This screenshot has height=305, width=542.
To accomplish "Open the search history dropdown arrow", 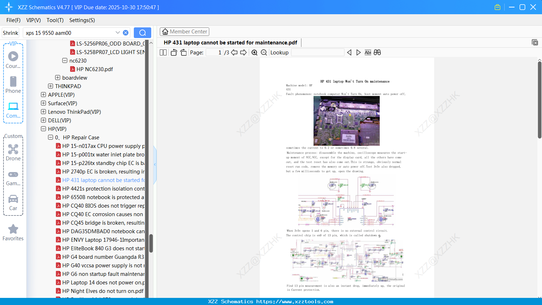I will [118, 33].
